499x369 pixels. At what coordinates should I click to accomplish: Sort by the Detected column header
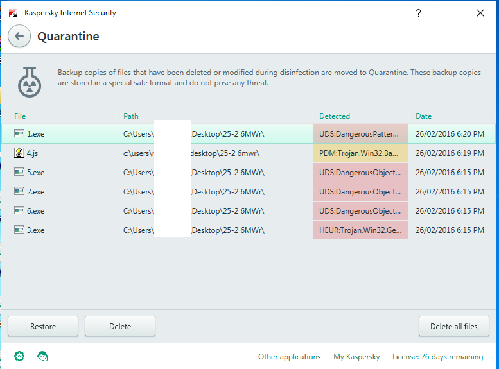pyautogui.click(x=335, y=116)
